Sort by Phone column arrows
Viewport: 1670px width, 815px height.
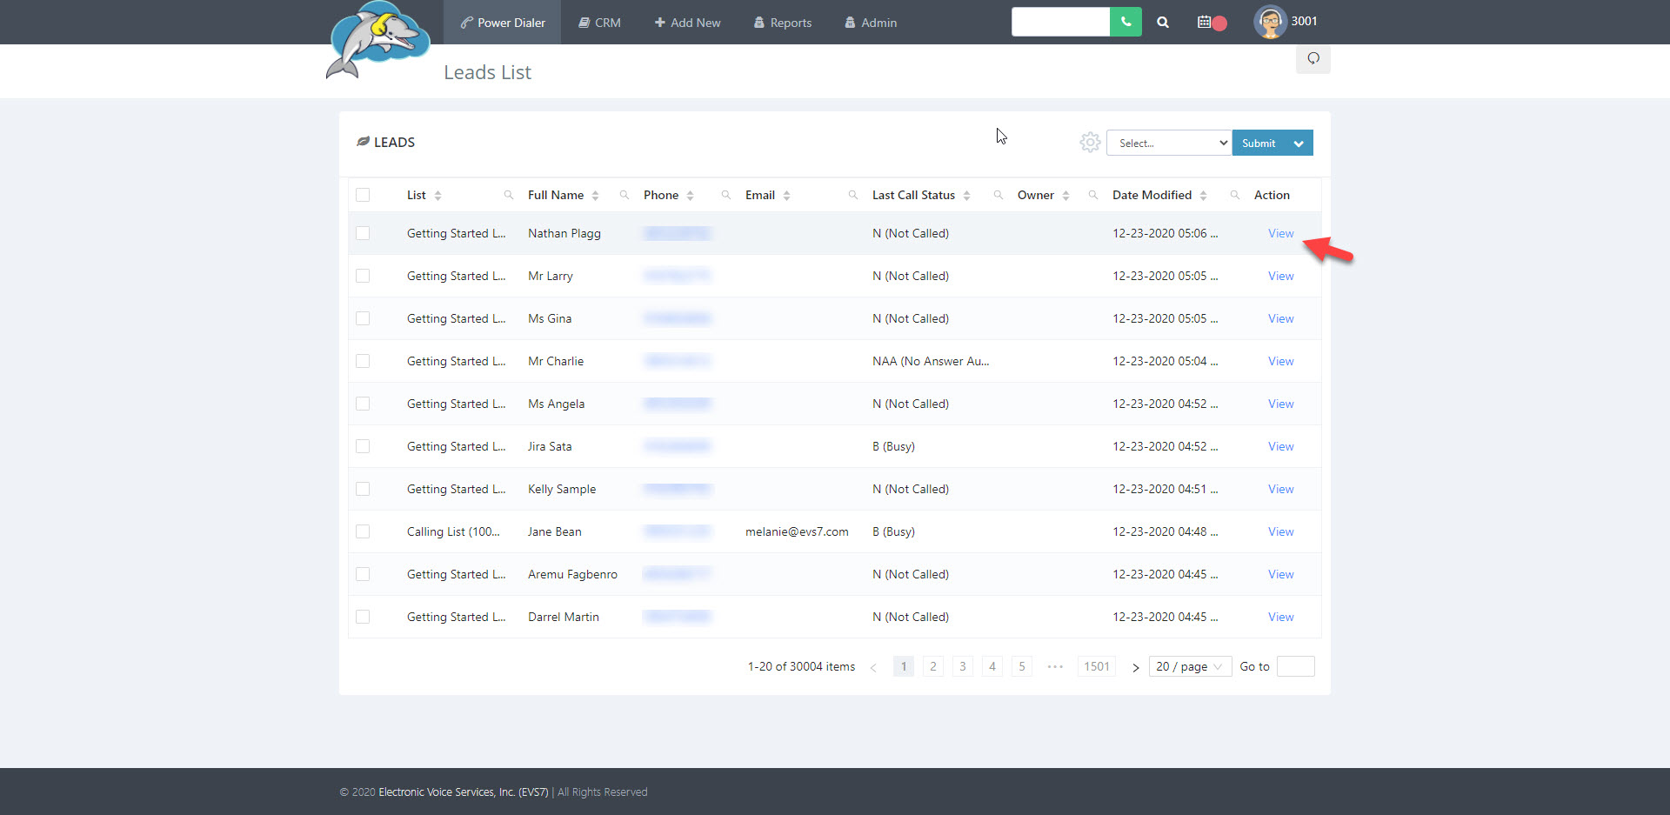click(x=690, y=196)
